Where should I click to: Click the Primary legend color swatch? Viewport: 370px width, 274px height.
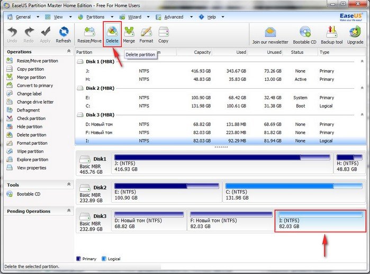coord(79,259)
